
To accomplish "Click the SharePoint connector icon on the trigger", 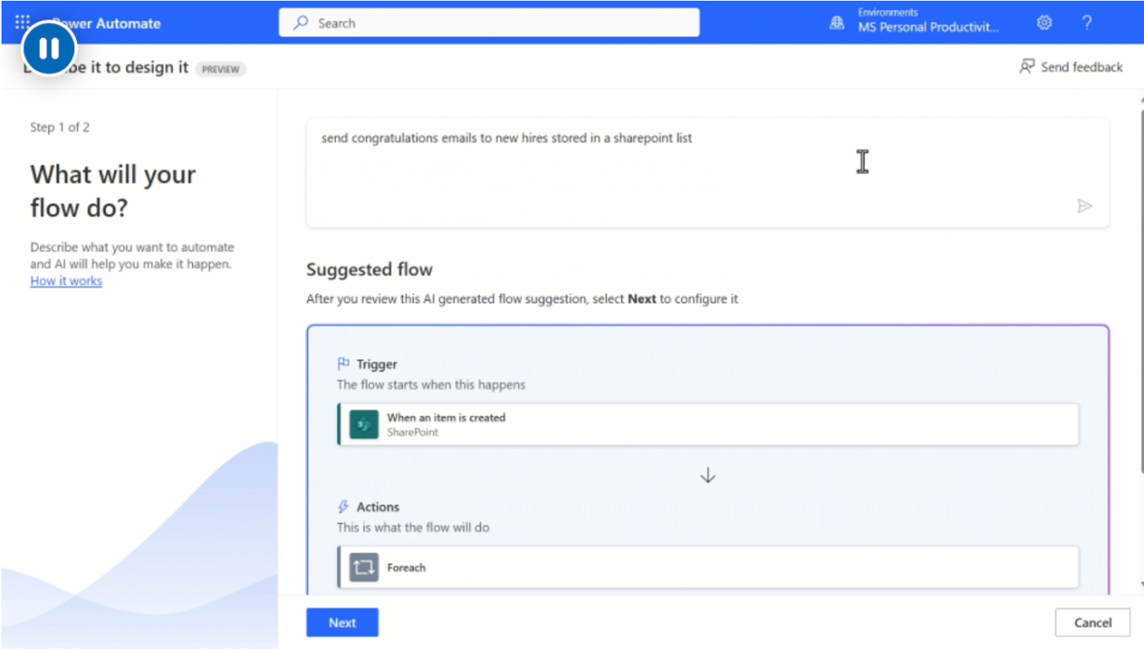I will (x=362, y=424).
